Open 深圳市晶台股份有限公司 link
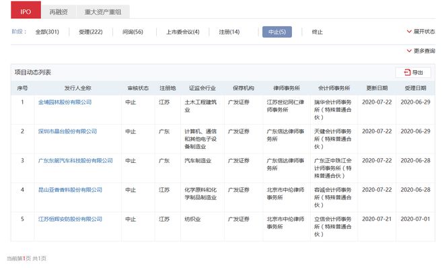Screen dimensions: 444x268 (x=67, y=131)
